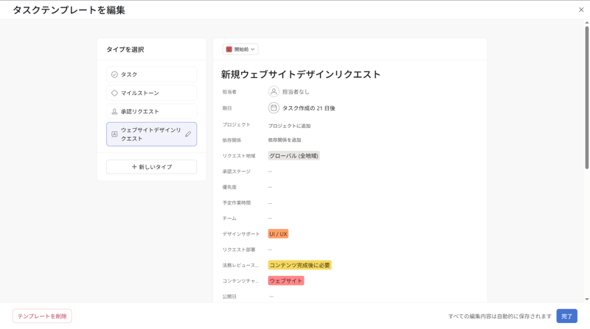Select the 承認リクエスト type
The width and height of the screenshot is (590, 329).
click(x=152, y=112)
